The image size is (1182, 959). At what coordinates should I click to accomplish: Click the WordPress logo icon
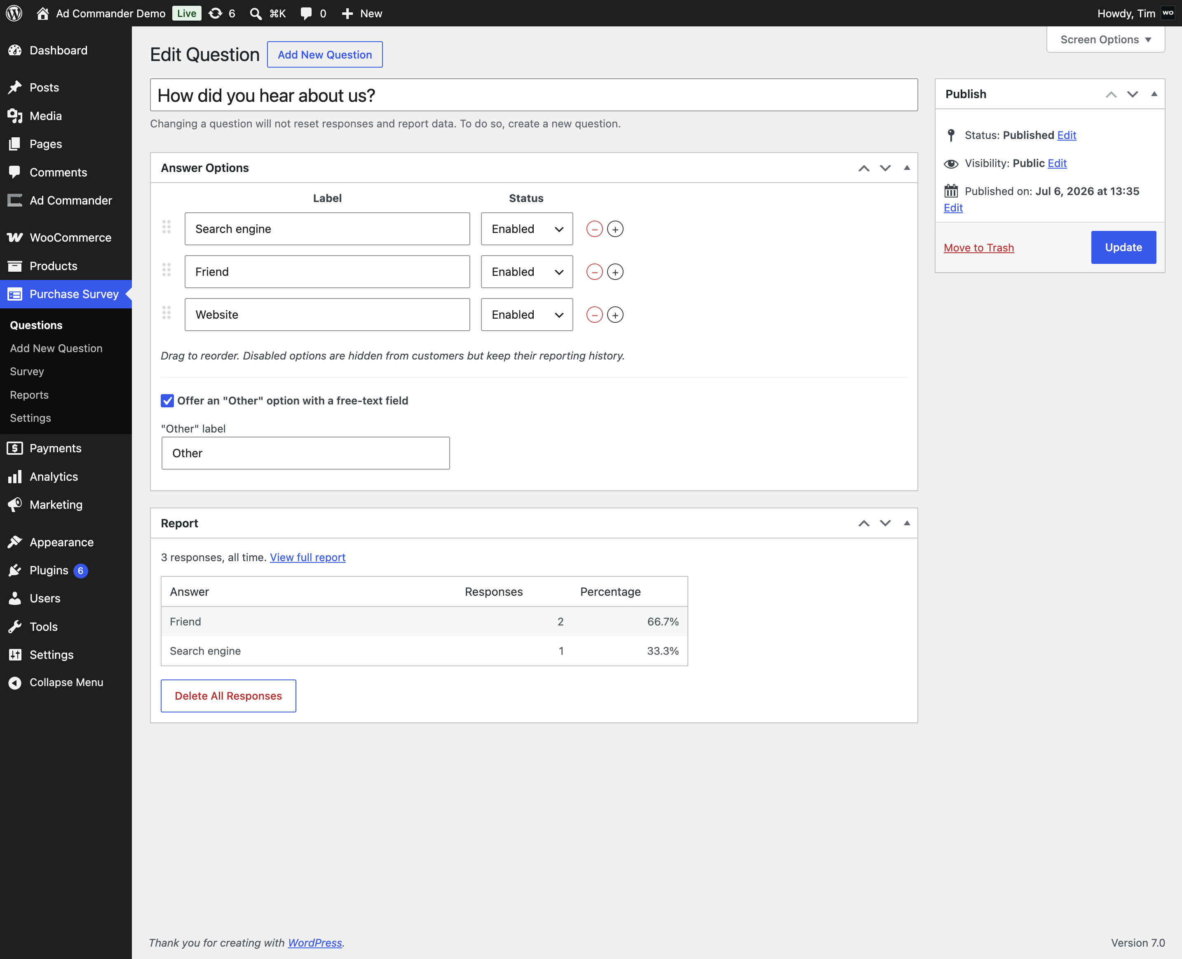point(14,13)
